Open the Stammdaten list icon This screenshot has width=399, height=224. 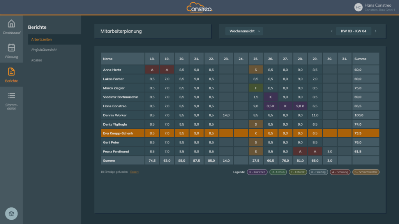11,96
